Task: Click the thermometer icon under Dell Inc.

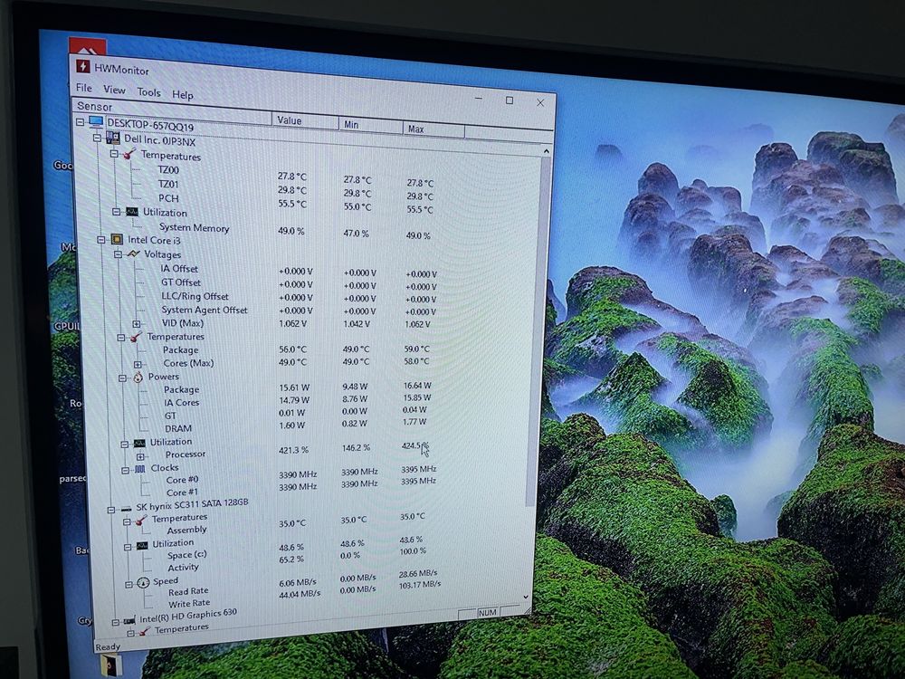Action: coord(129,154)
